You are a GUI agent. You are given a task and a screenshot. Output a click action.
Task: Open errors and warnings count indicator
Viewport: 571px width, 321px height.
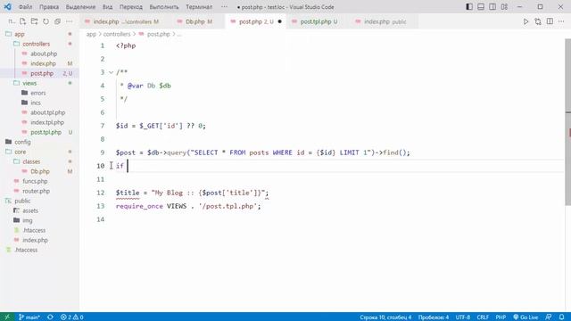pos(71,317)
